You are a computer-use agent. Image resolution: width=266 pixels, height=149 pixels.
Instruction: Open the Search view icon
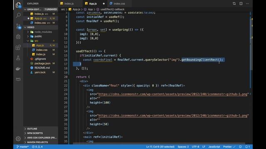(x=18, y=15)
